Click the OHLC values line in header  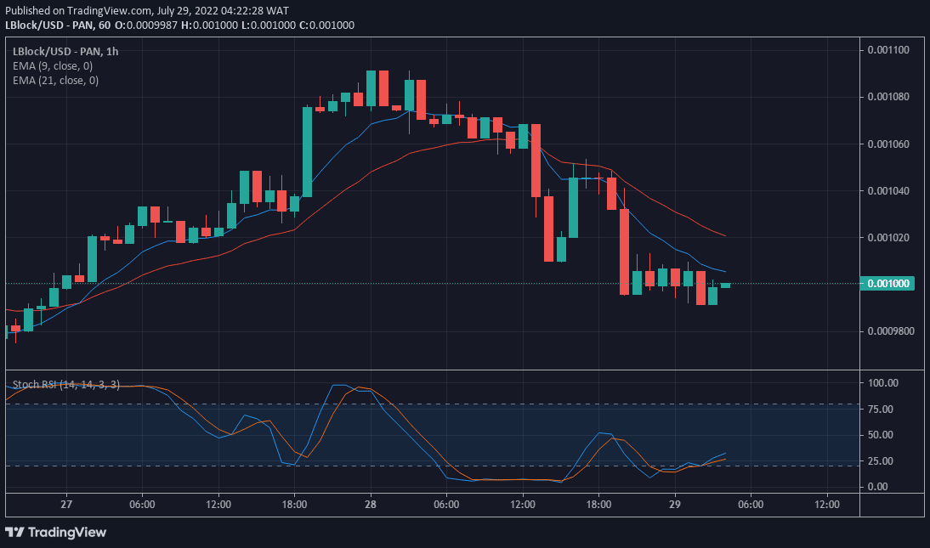tap(235, 25)
